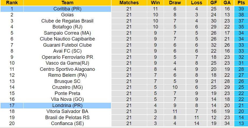This screenshot has width=248, height=128.
Task: Click Botafogo (RJ) in the standings
Action: (x=67, y=27)
